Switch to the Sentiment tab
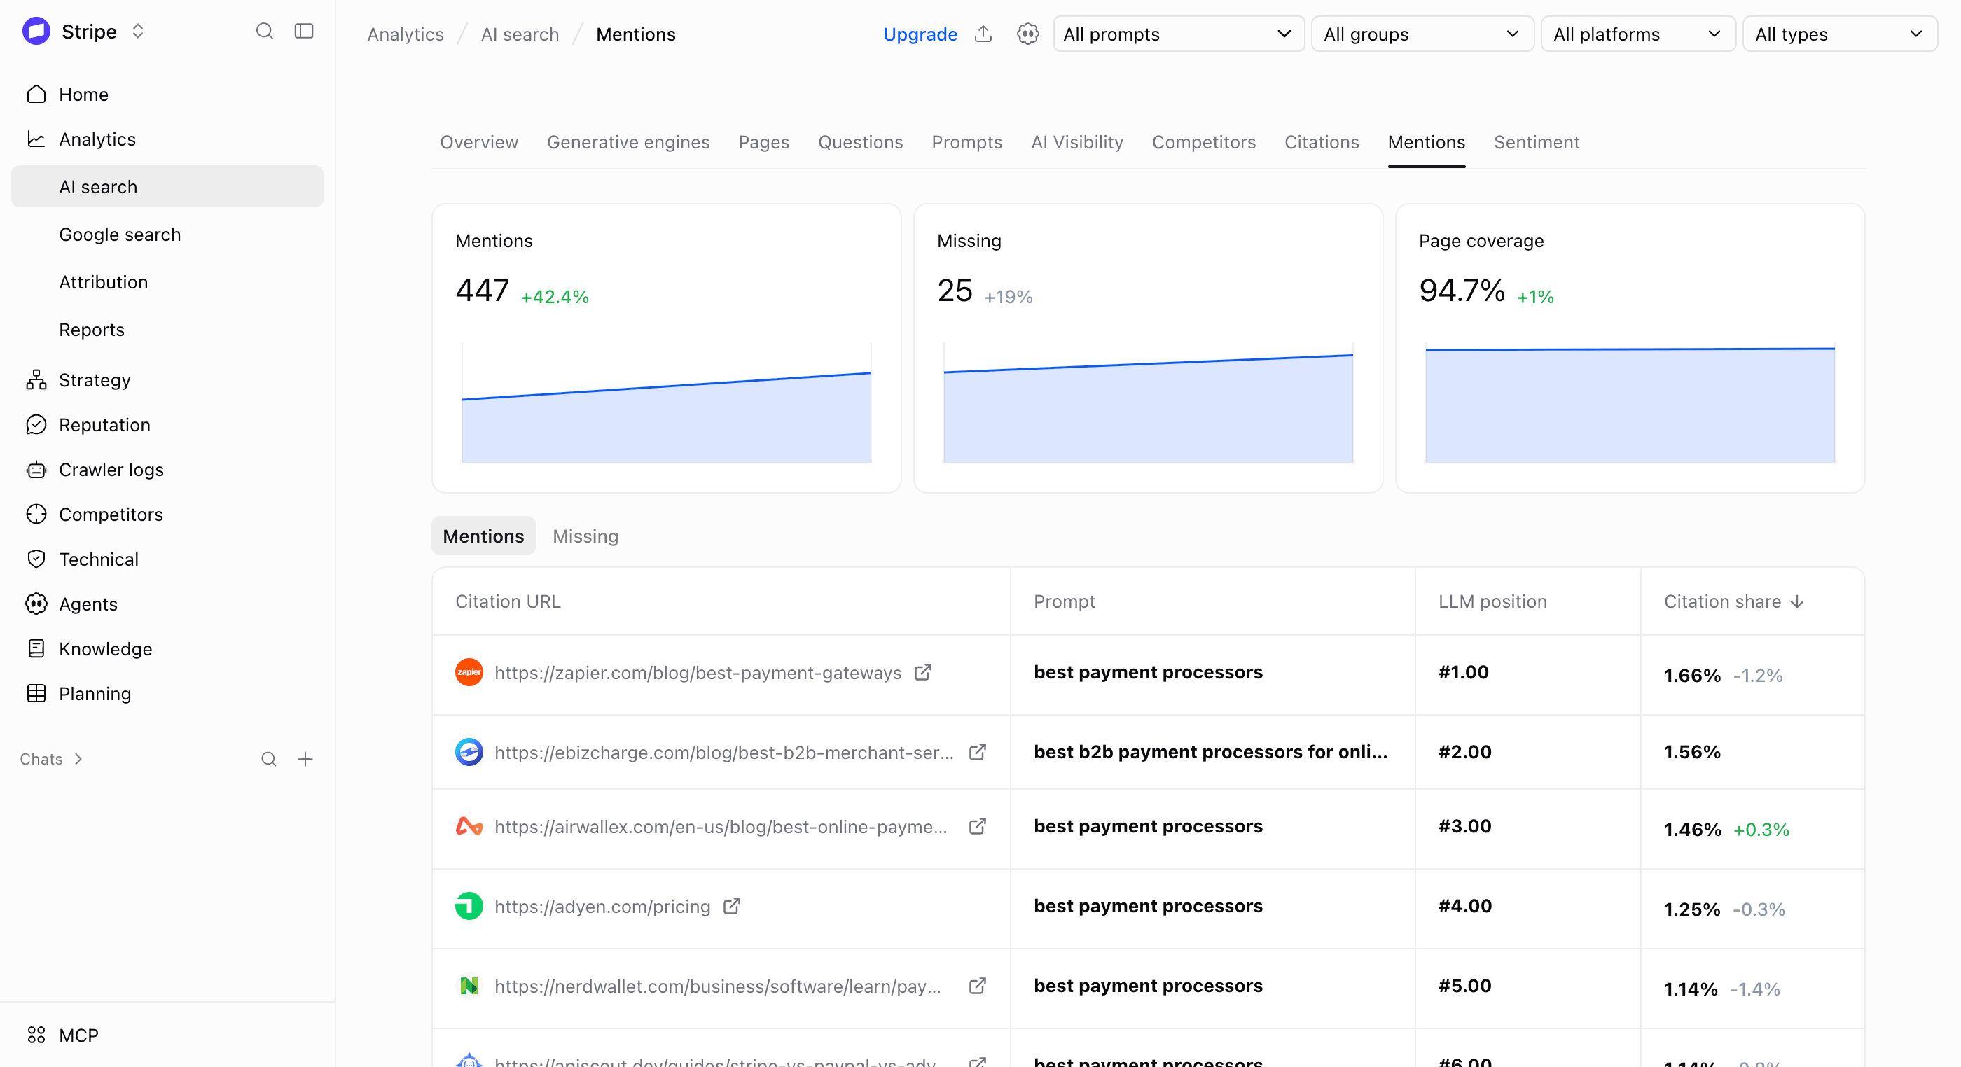 pyautogui.click(x=1536, y=142)
